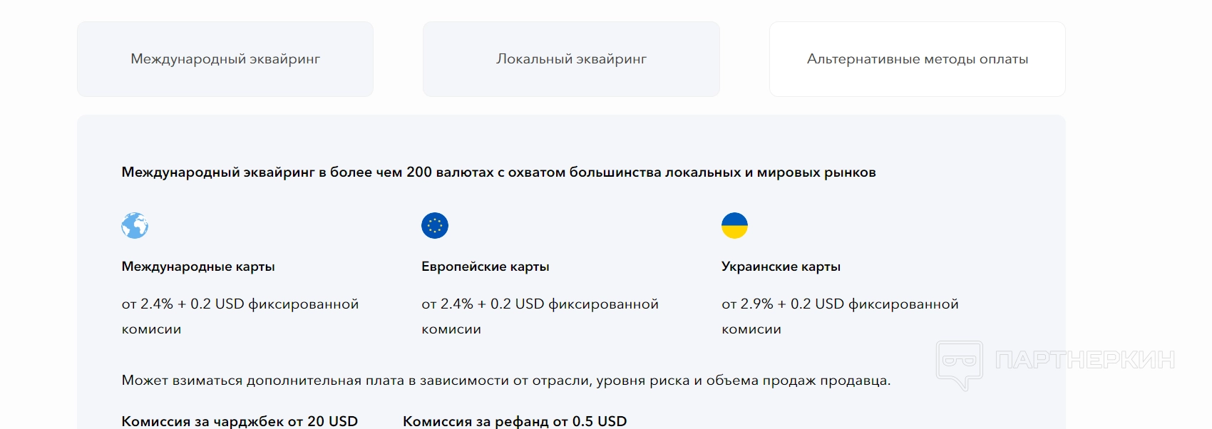Click the European Union flag icon
This screenshot has height=429, width=1212.
point(435,226)
